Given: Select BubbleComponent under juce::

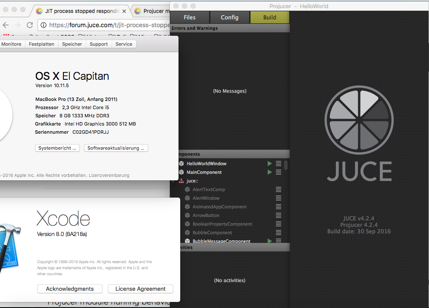Looking at the screenshot, I should (x=212, y=233).
